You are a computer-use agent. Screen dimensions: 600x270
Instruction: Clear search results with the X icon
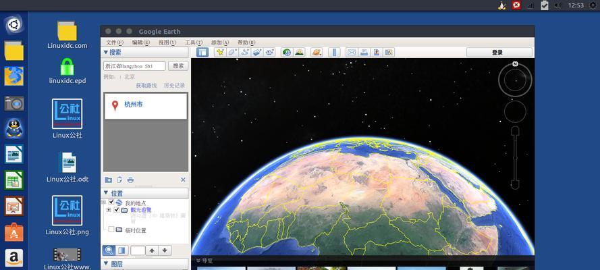click(183, 180)
